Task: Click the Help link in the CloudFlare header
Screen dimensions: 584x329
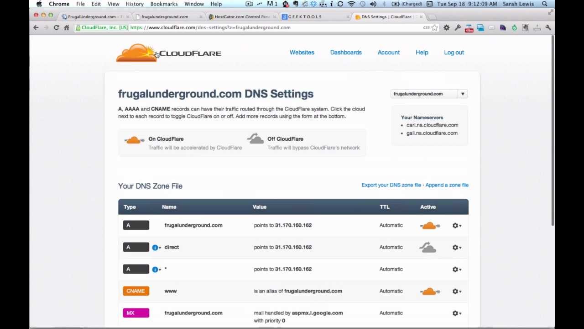Action: pos(422,52)
